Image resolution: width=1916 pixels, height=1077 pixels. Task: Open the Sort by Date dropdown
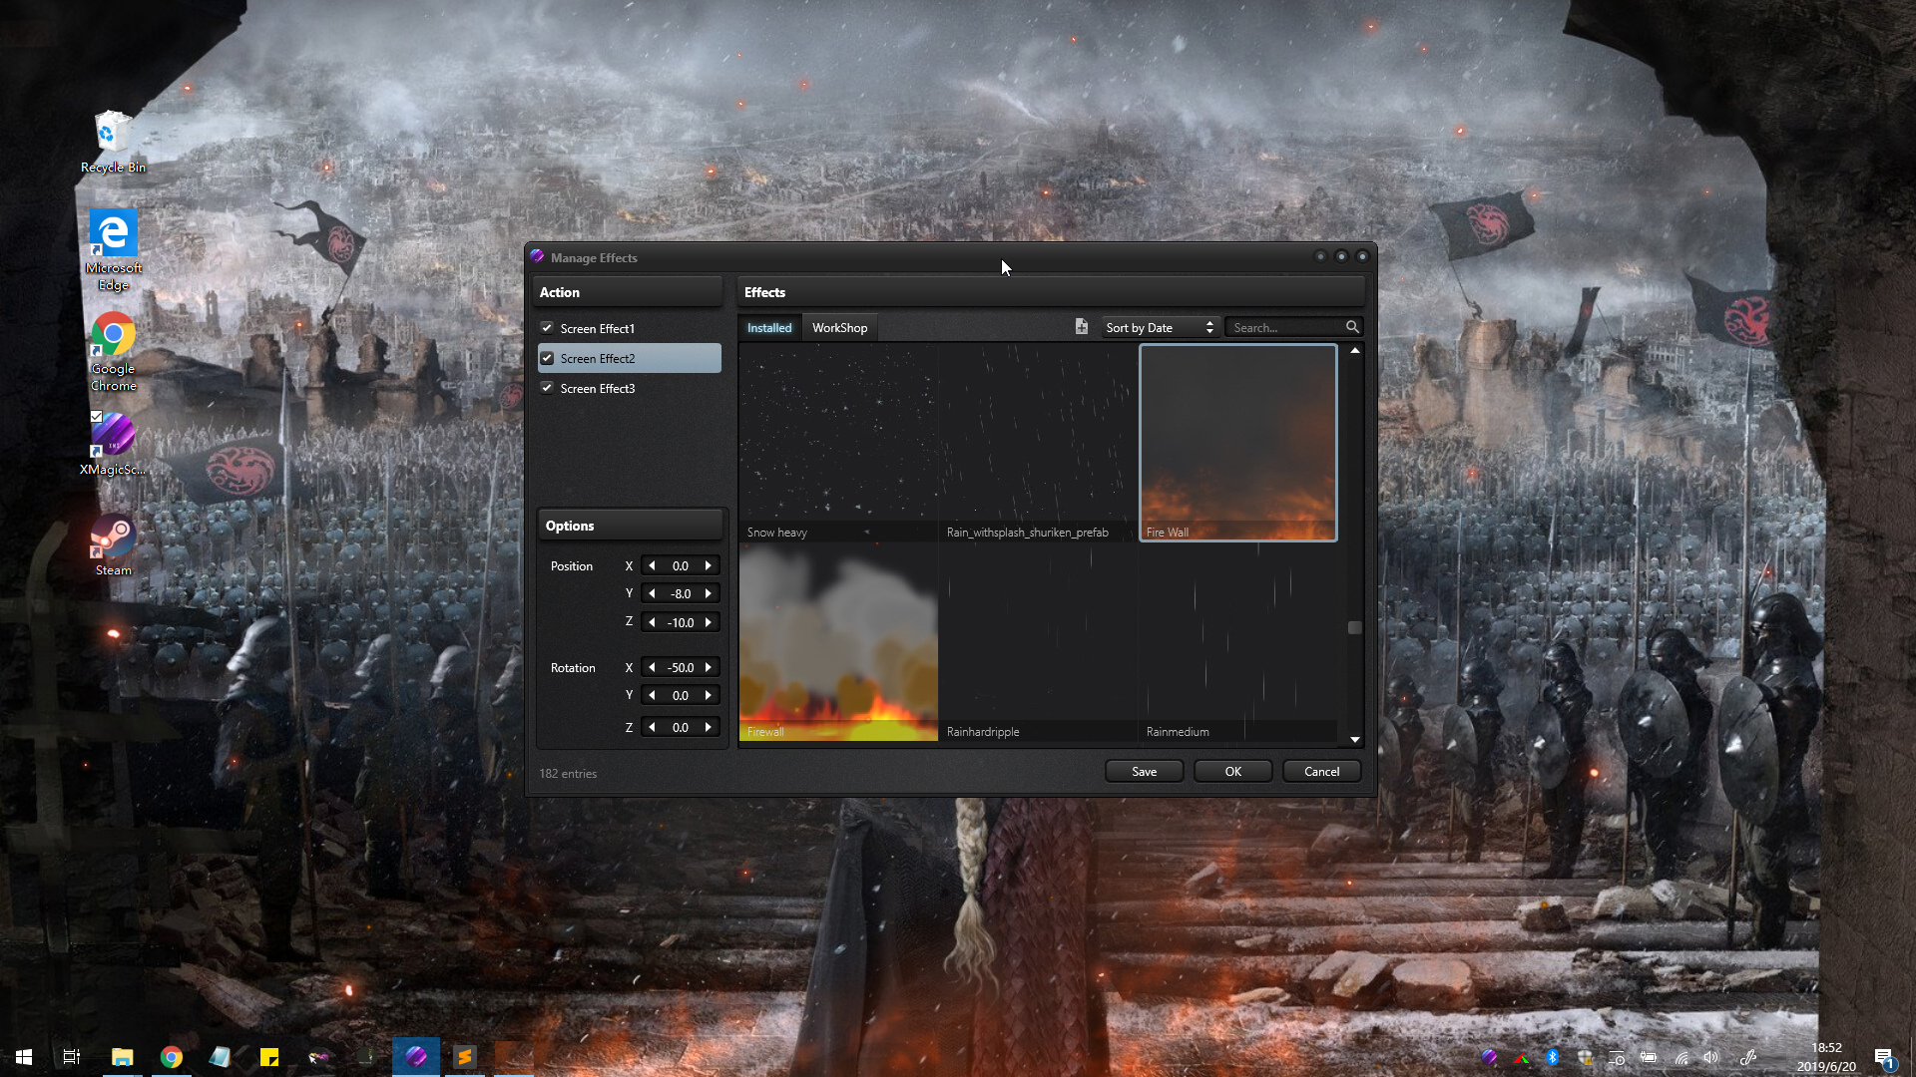pyautogui.click(x=1160, y=327)
